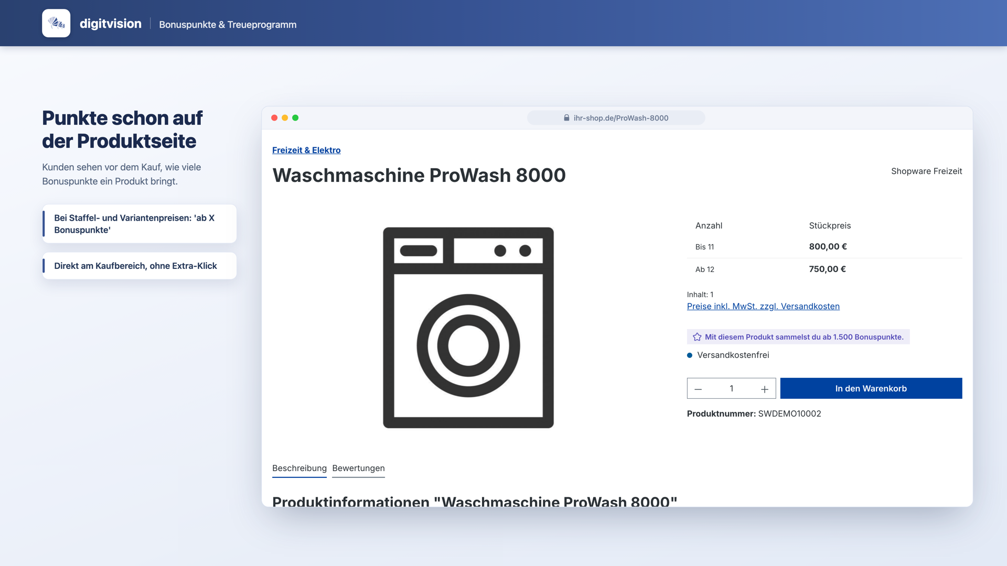Click the red close dot of browser mockup
The width and height of the screenshot is (1007, 566).
274,118
